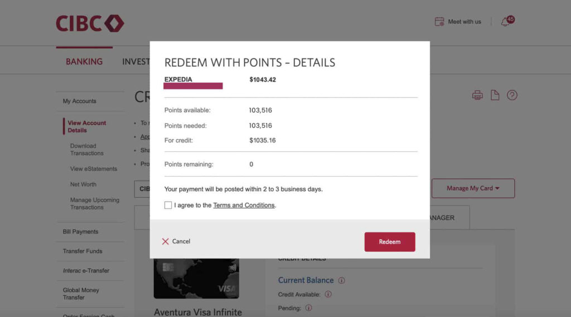Click the document page icon
The height and width of the screenshot is (317, 571).
click(x=495, y=95)
